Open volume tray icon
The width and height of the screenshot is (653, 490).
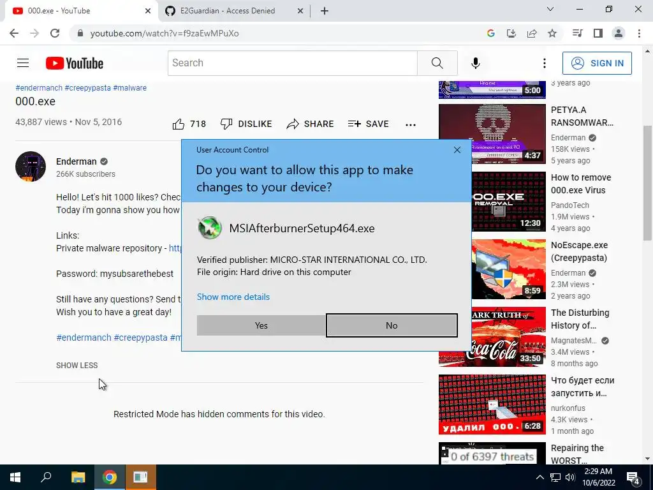point(570,477)
